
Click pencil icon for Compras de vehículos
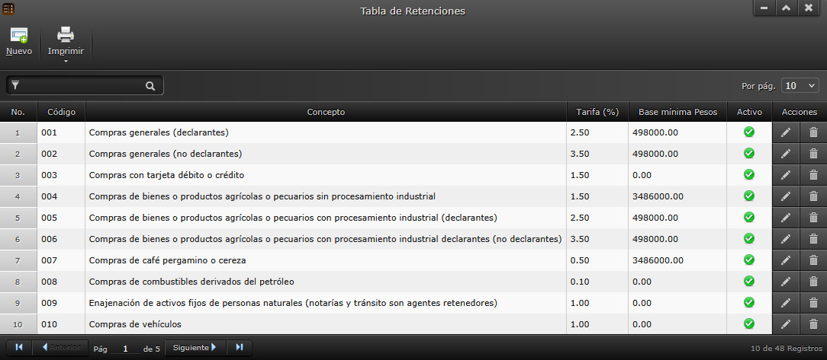786,324
